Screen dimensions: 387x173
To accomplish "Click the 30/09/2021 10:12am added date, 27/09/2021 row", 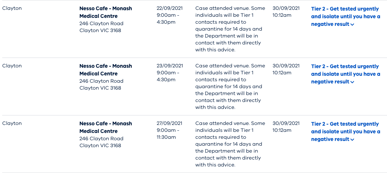I will 286,126.
